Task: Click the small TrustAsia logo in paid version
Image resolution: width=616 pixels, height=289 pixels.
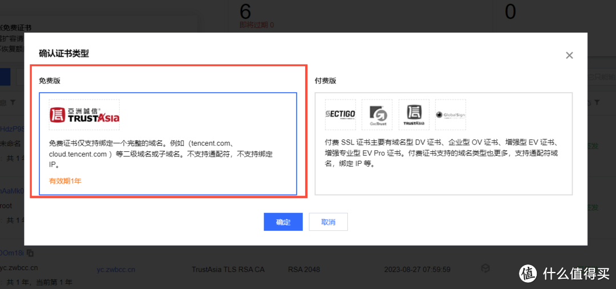Action: 414,114
